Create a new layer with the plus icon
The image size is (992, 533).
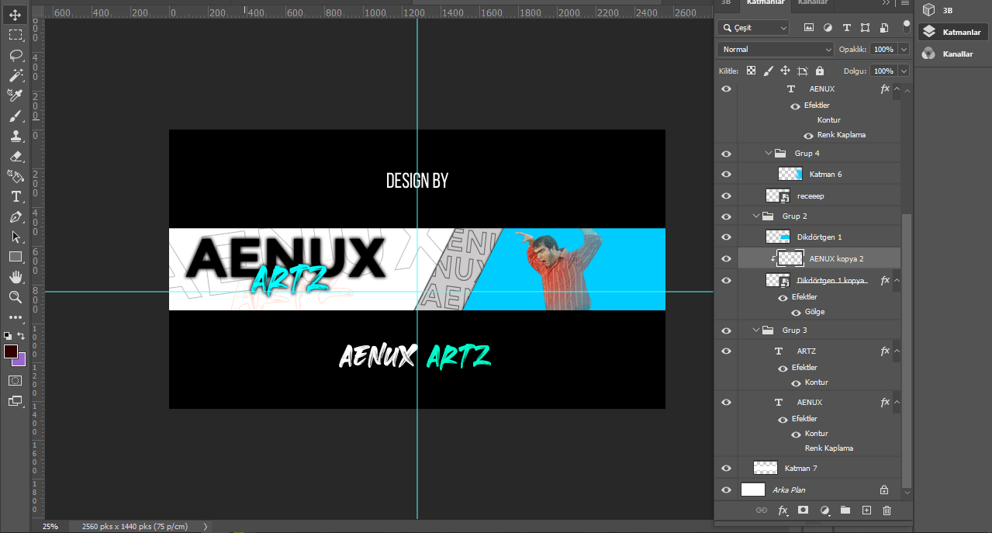[866, 511]
